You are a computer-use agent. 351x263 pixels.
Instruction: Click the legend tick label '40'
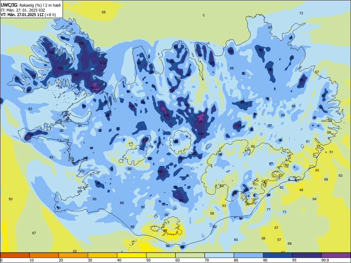119,260
